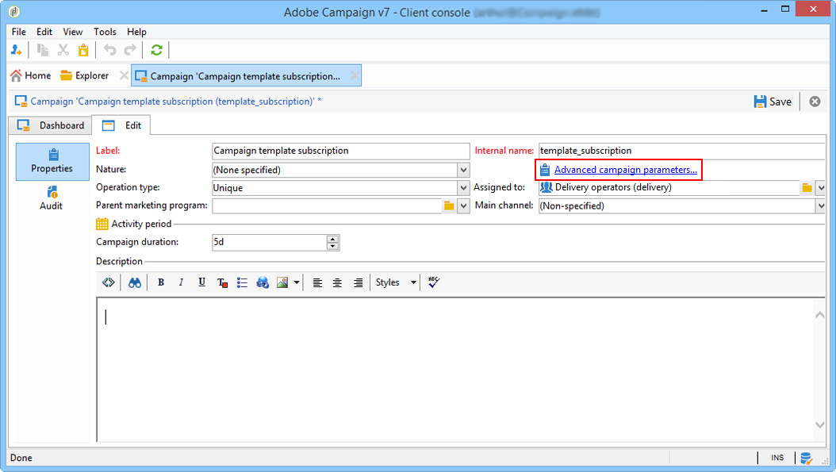Click the Cut scissors icon
This screenshot has width=836, height=472.
pyautogui.click(x=63, y=50)
